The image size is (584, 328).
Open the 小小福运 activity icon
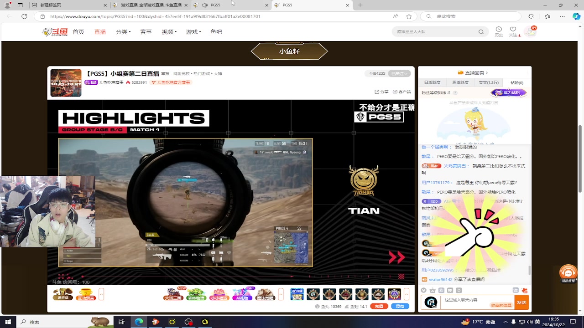pyautogui.click(x=219, y=294)
